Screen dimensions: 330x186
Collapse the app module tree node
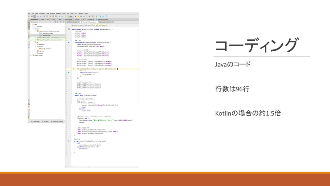[x=31, y=25]
